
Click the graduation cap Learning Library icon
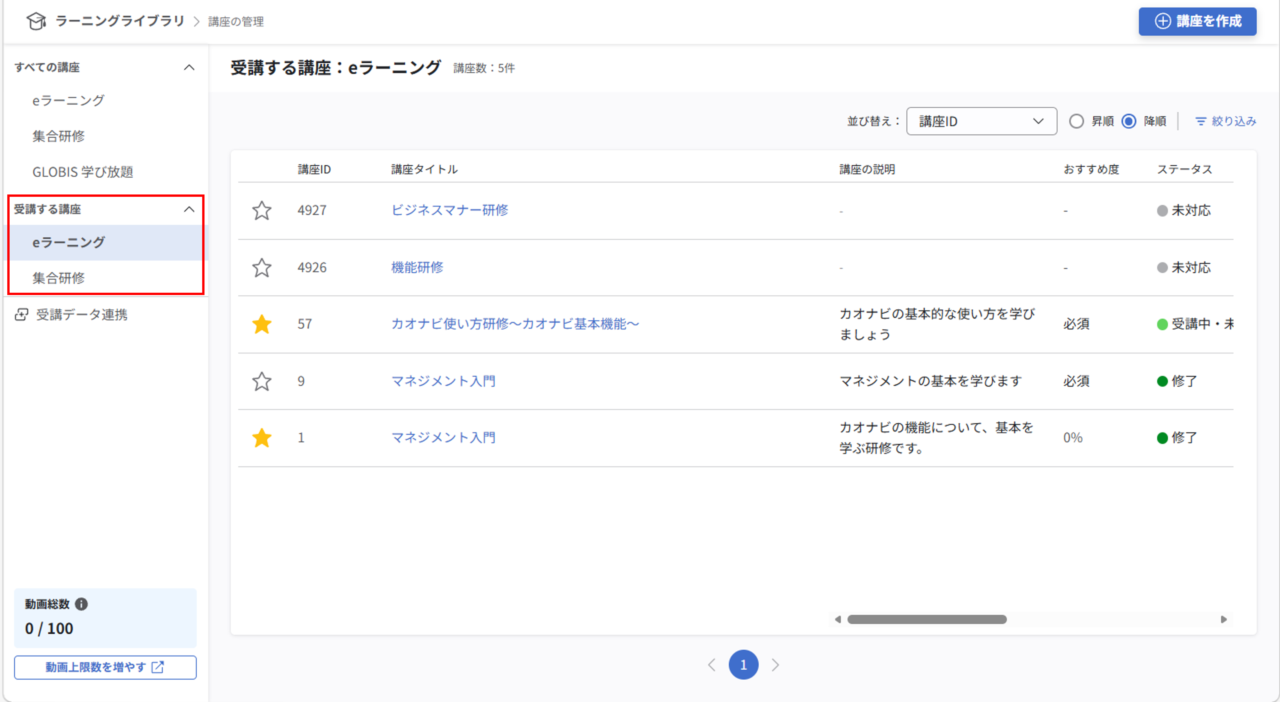[36, 21]
